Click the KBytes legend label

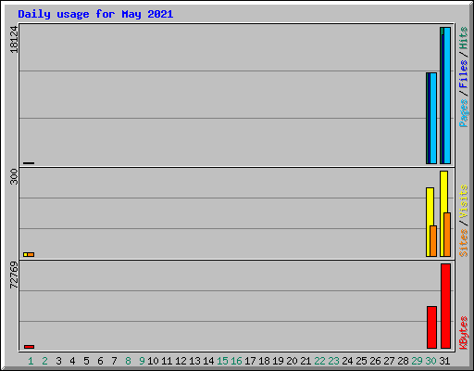(463, 333)
